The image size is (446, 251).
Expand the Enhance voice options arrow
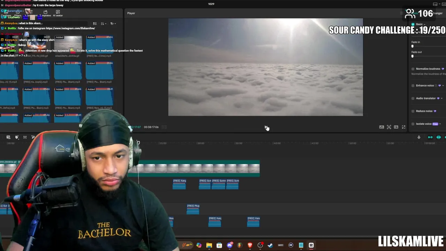coord(443,86)
